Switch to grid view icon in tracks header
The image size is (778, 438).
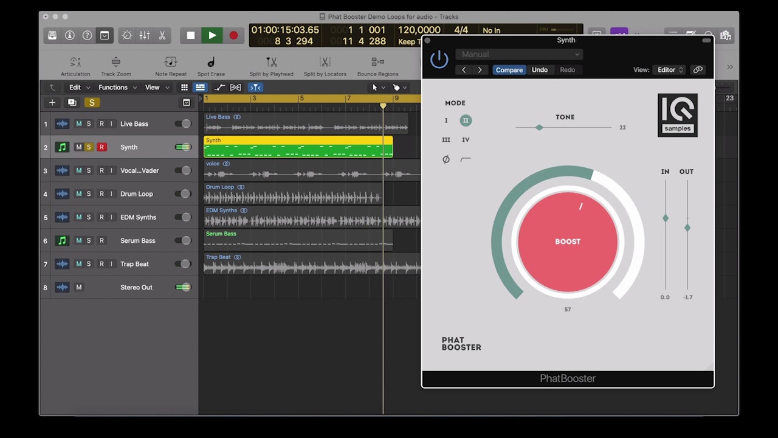(184, 88)
